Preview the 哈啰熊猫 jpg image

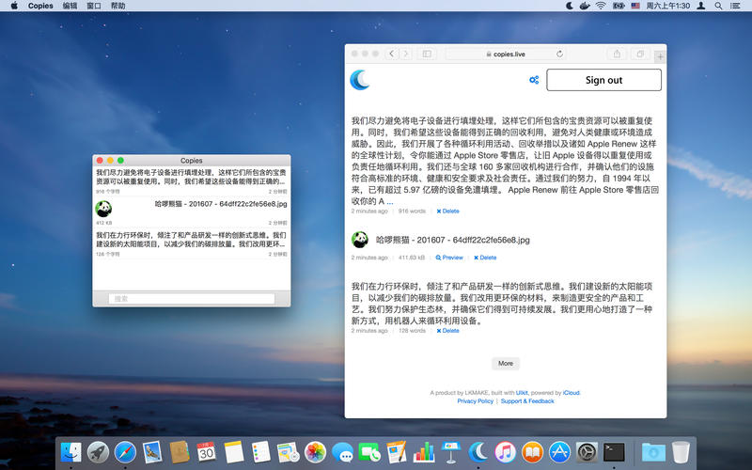pyautogui.click(x=449, y=258)
